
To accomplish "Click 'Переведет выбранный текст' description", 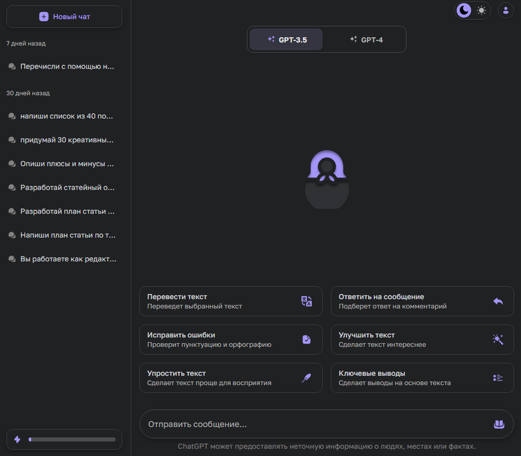I will tap(194, 306).
